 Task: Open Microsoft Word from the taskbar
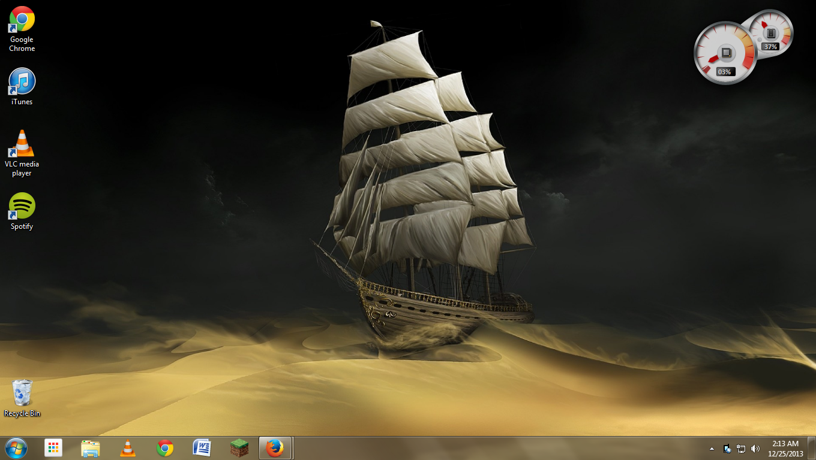click(x=202, y=448)
